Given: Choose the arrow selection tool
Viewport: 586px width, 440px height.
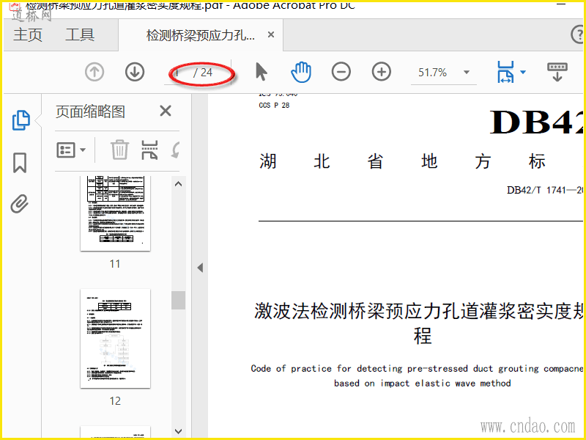Looking at the screenshot, I should tap(262, 72).
